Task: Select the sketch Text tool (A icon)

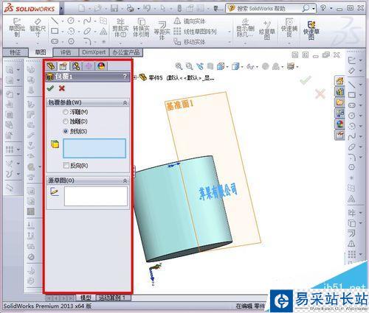Action: click(103, 31)
